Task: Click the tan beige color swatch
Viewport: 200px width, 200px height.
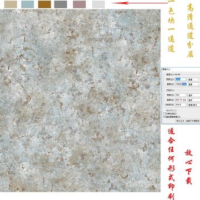Action: coord(11,4)
